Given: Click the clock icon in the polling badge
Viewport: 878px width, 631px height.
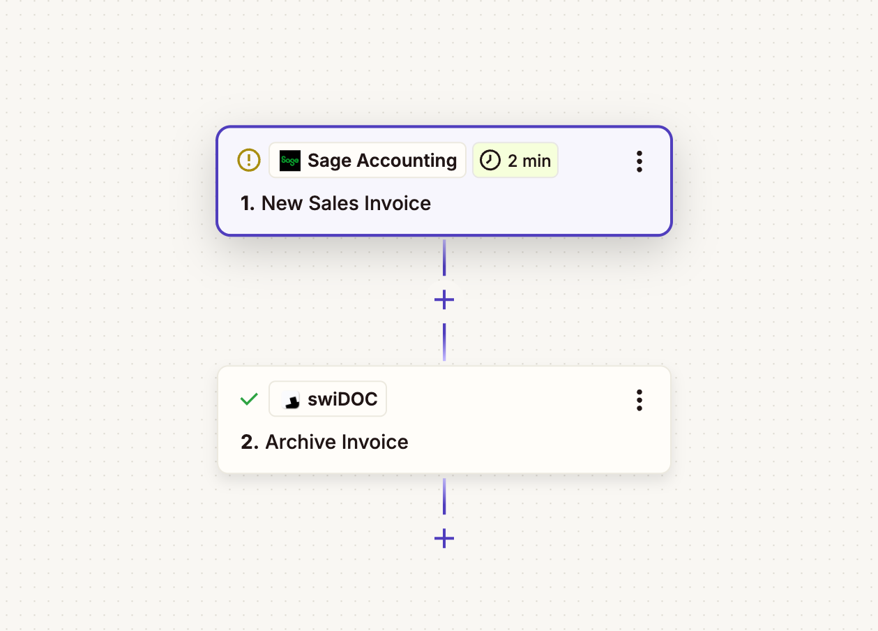Looking at the screenshot, I should click(x=490, y=161).
